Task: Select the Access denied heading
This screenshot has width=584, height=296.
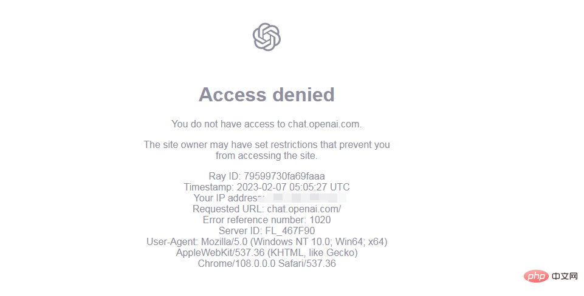Action: pyautogui.click(x=267, y=95)
